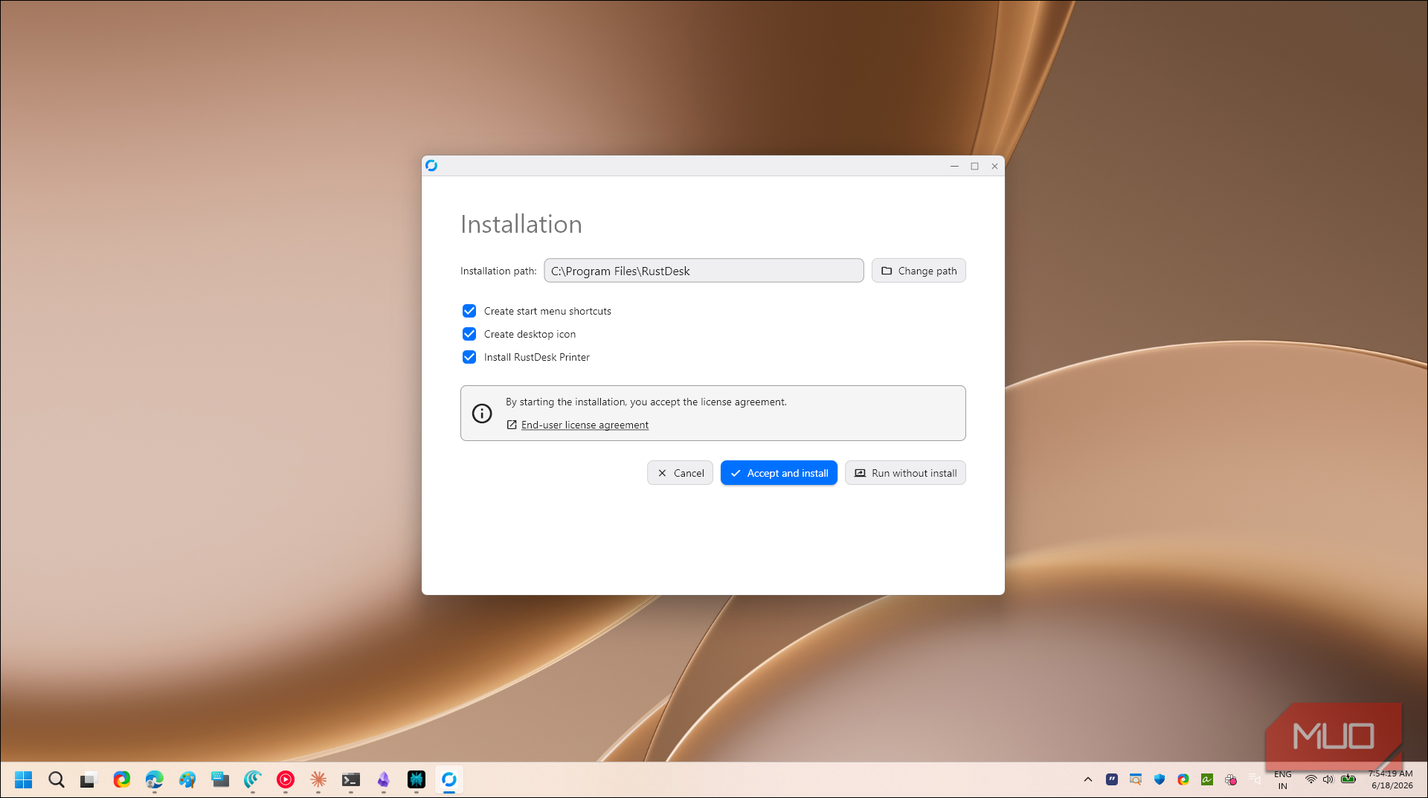Uncheck Create desktop icon
This screenshot has width=1428, height=798.
pyautogui.click(x=469, y=334)
